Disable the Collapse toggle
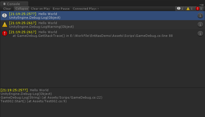The image size is (205, 117). (x=22, y=9)
